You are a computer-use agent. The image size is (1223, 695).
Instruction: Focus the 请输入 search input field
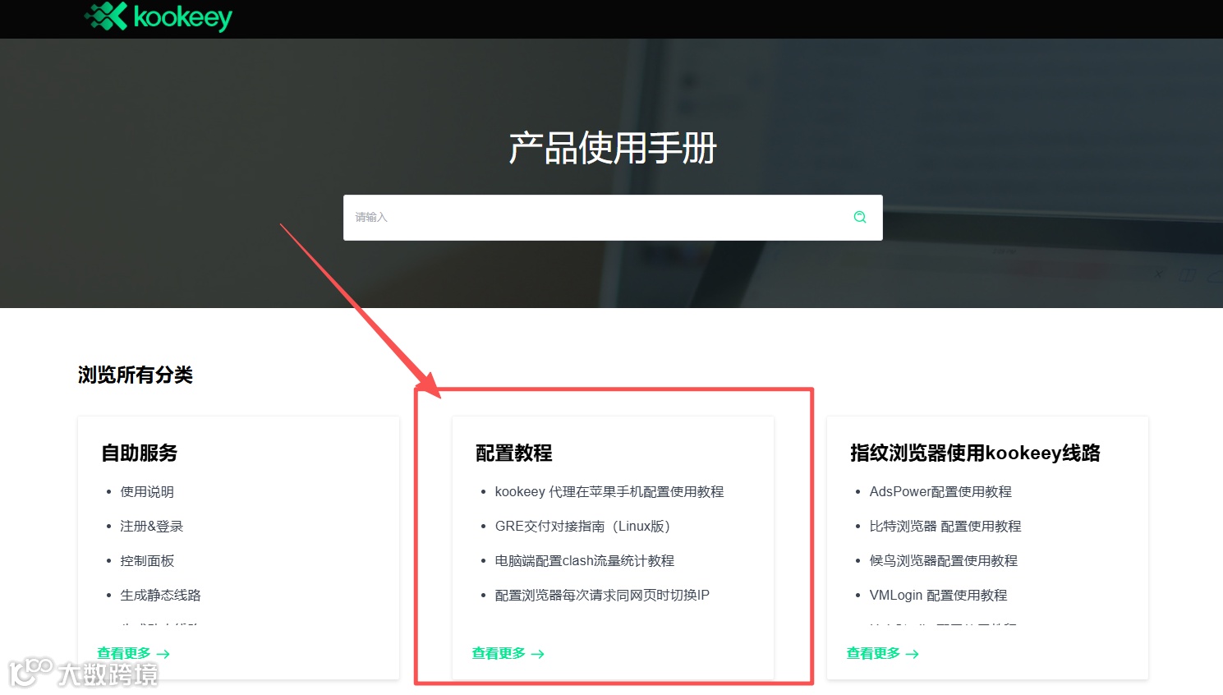[x=613, y=218]
